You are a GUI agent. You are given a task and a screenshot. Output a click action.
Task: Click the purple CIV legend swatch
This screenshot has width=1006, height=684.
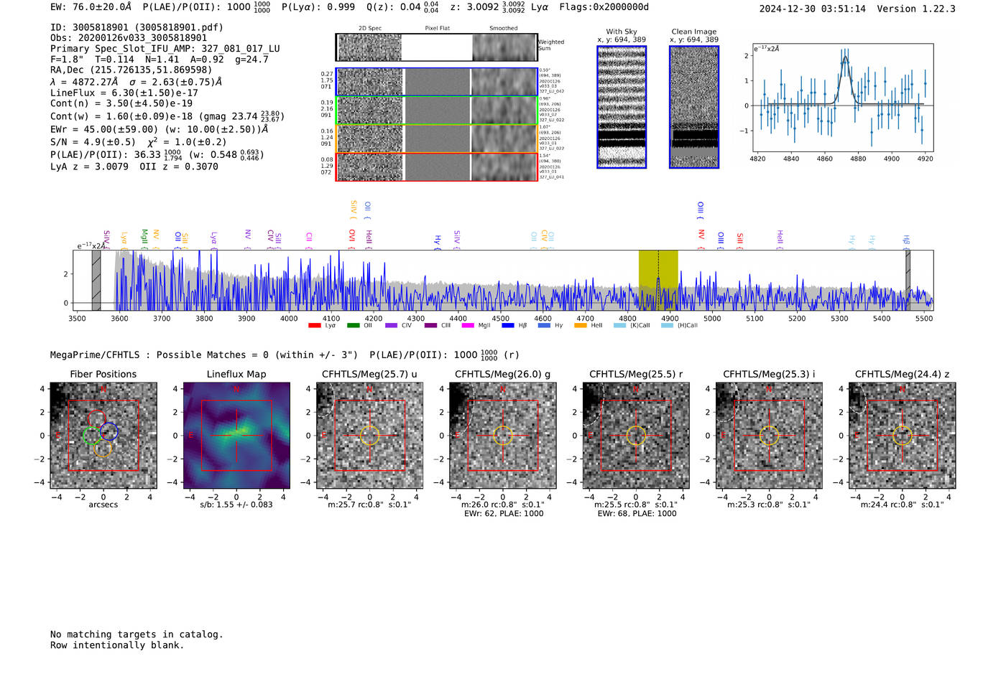click(x=391, y=326)
